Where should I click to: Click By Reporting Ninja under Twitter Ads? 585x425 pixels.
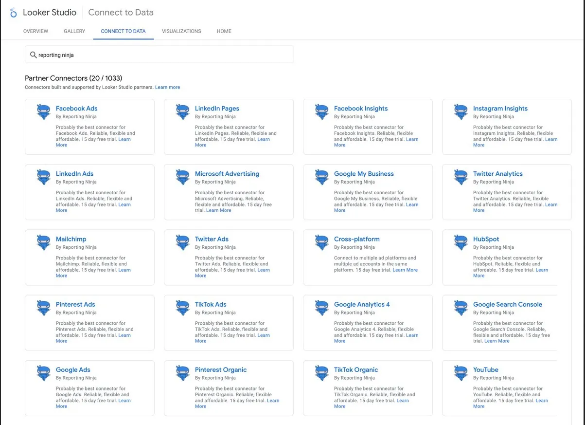pos(215,247)
